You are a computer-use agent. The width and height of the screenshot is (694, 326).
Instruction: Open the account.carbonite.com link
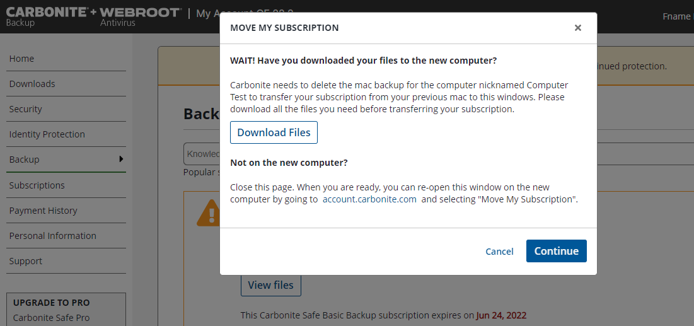[x=369, y=199]
